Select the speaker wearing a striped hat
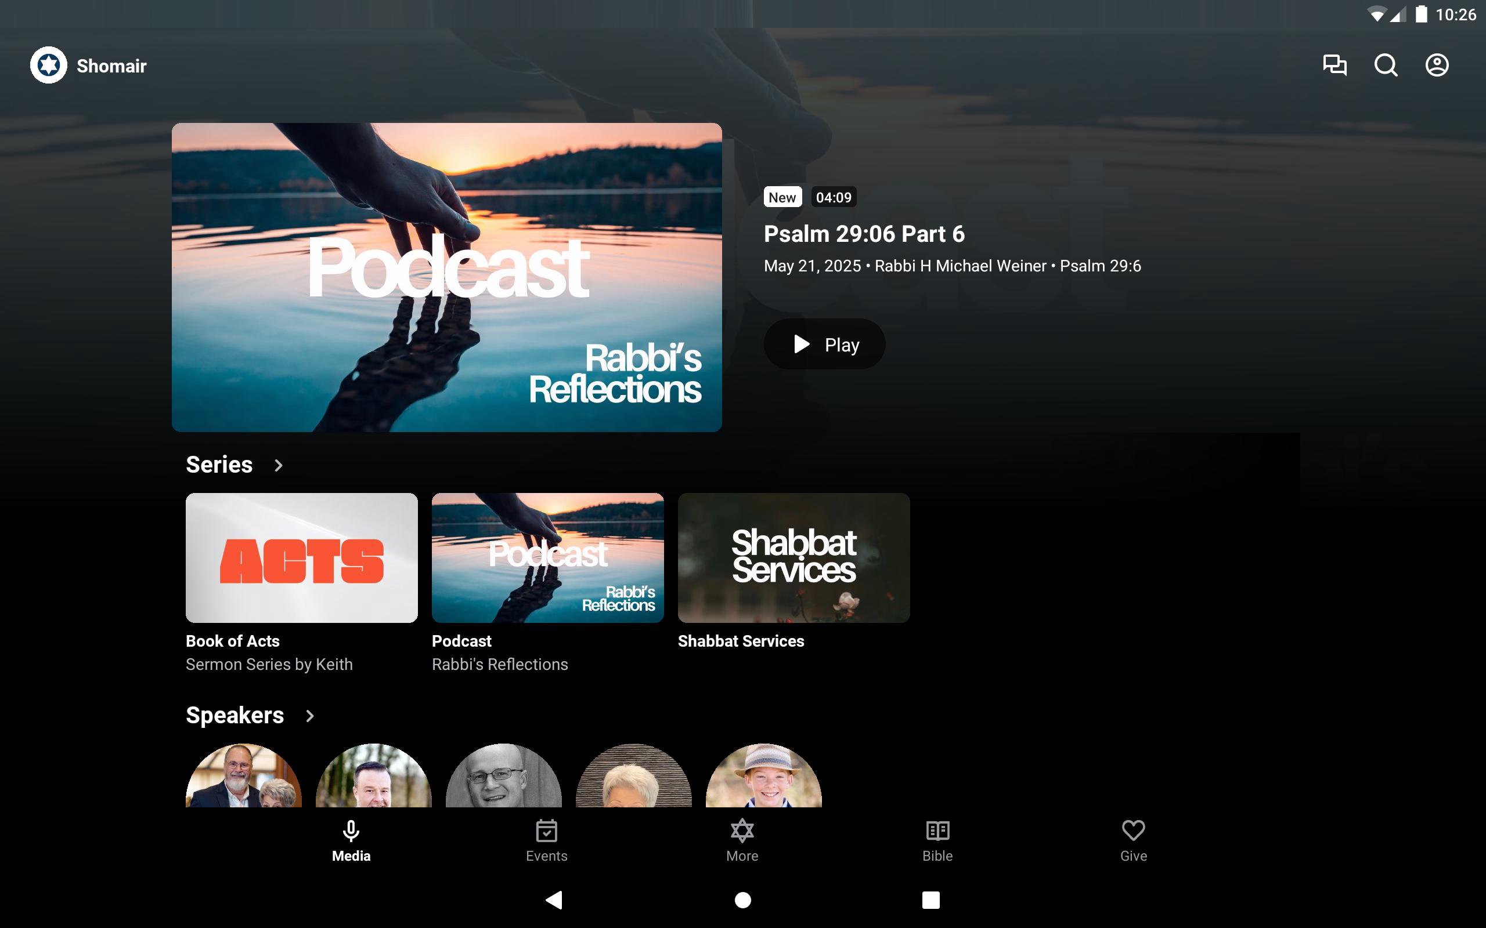1486x928 pixels. coord(763,777)
